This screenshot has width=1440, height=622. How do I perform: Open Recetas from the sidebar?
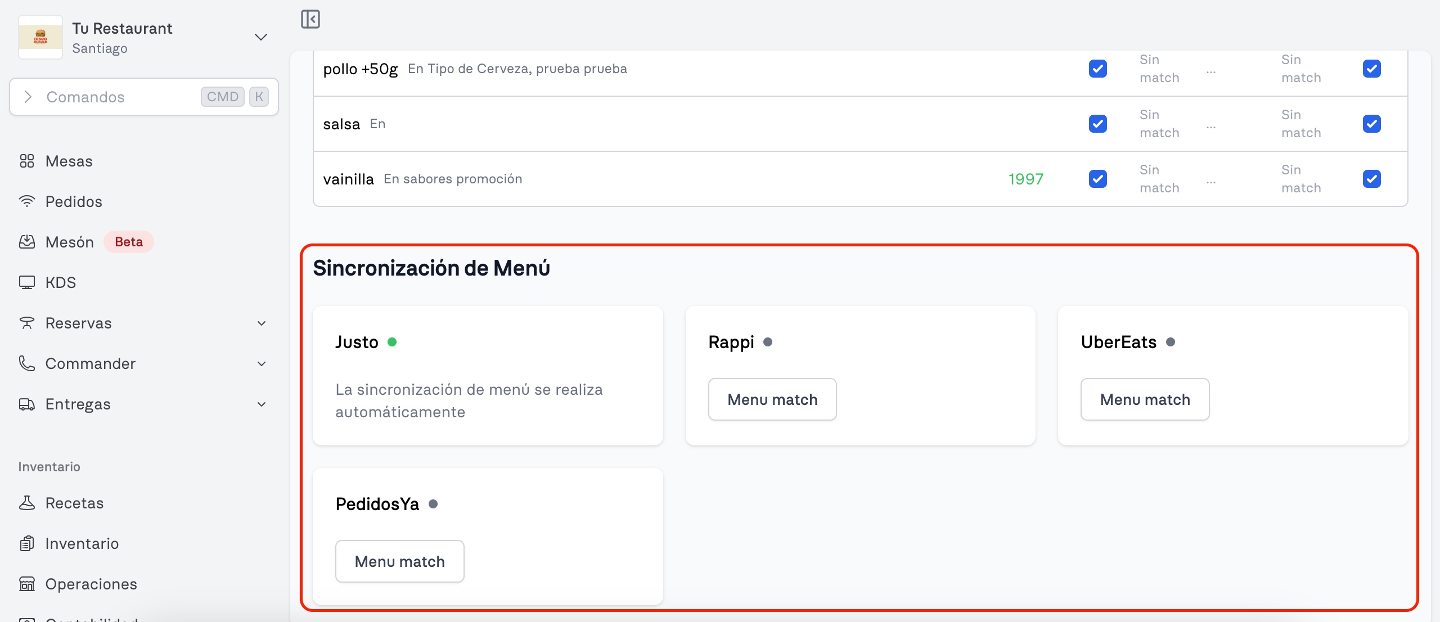click(x=75, y=503)
